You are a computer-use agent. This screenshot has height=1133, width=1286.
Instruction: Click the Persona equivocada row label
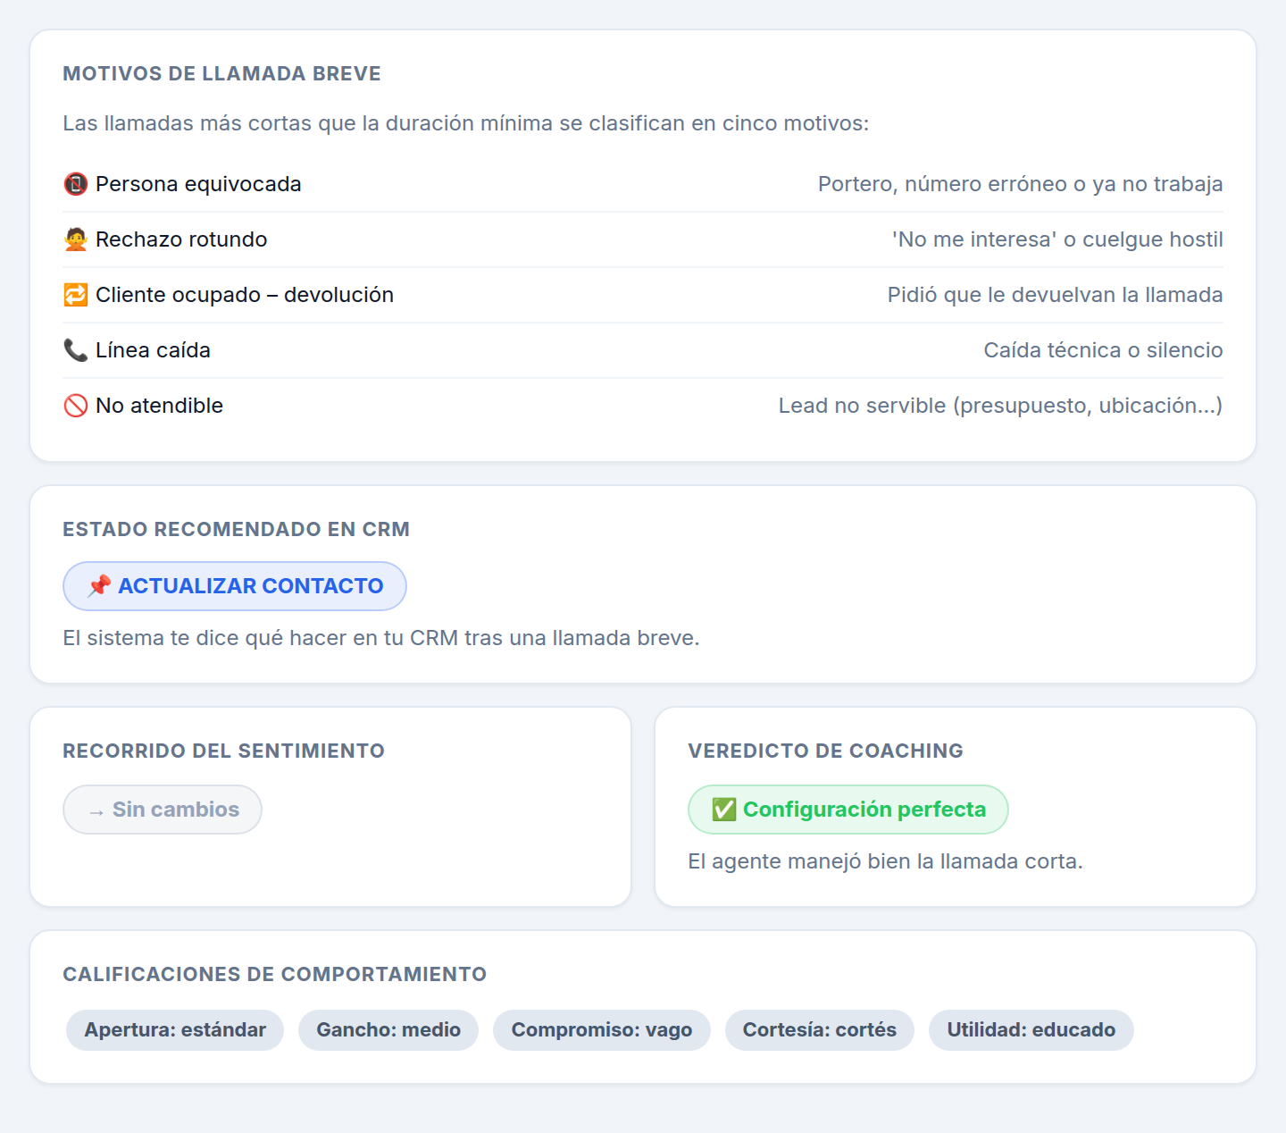coord(198,184)
